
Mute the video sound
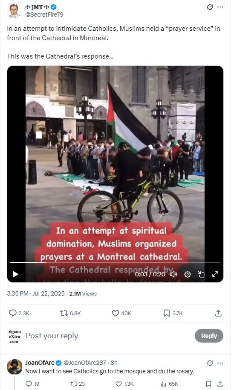tap(173, 274)
